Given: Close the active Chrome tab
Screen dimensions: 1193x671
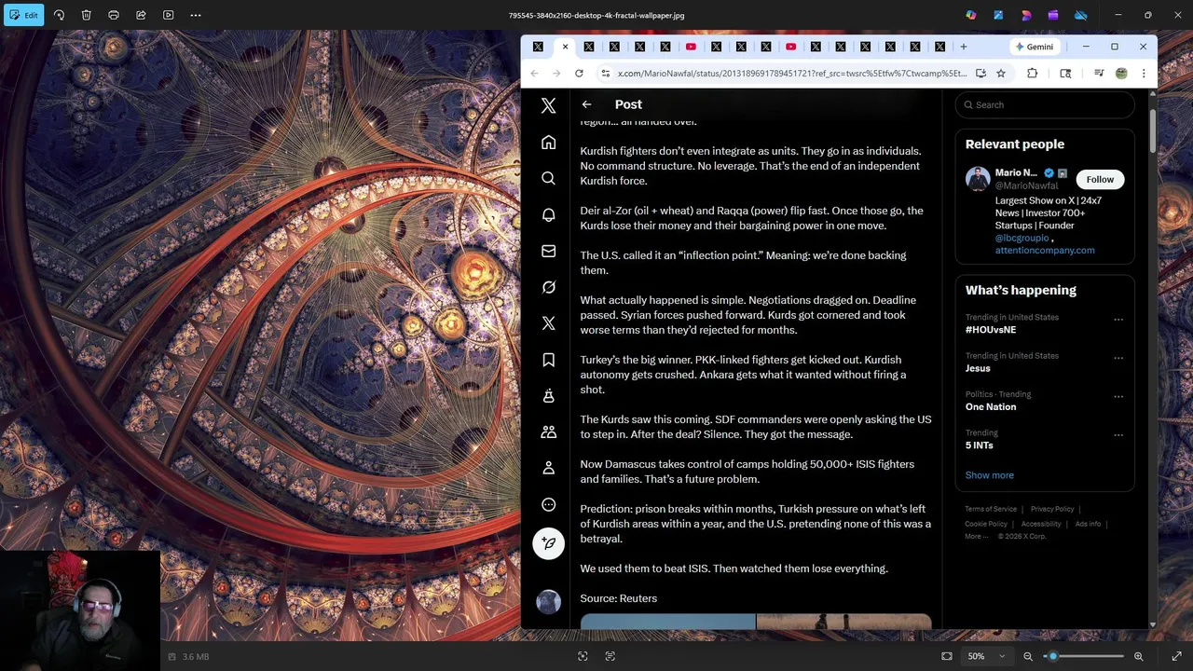Looking at the screenshot, I should coord(565,47).
